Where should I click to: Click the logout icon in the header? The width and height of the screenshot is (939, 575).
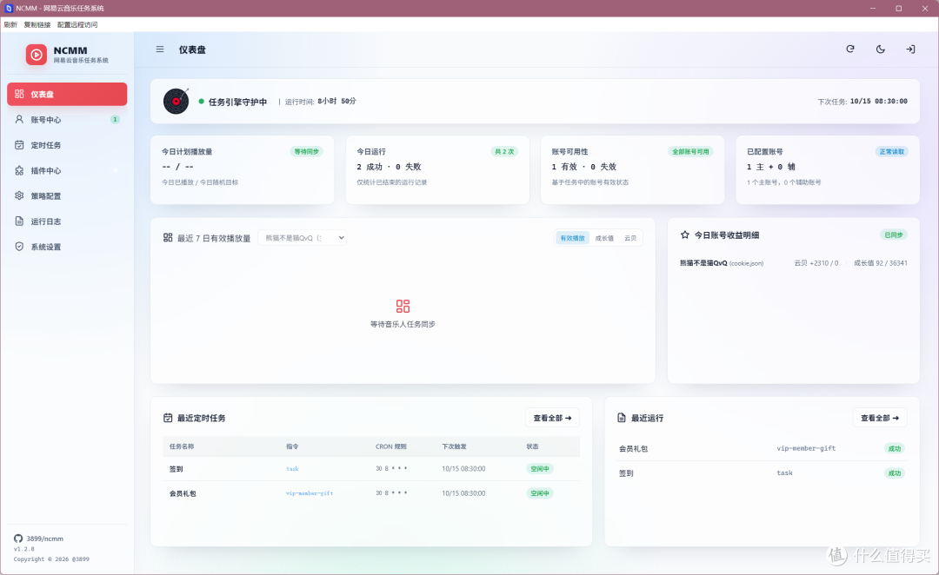pyautogui.click(x=910, y=49)
